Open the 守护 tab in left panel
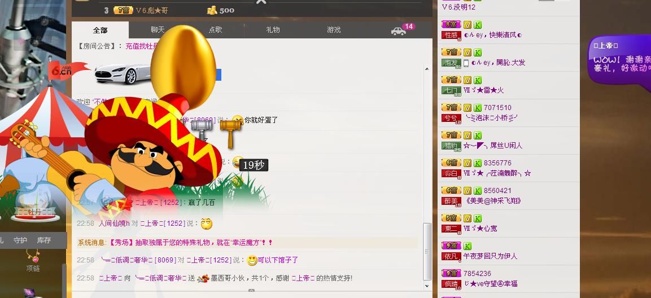 point(20,240)
